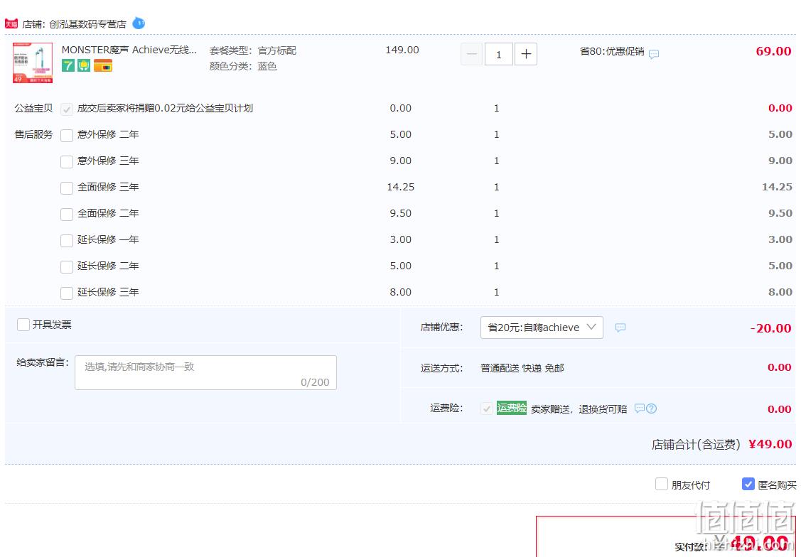Click the green 运费险 badge
The image size is (801, 557).
(x=511, y=408)
